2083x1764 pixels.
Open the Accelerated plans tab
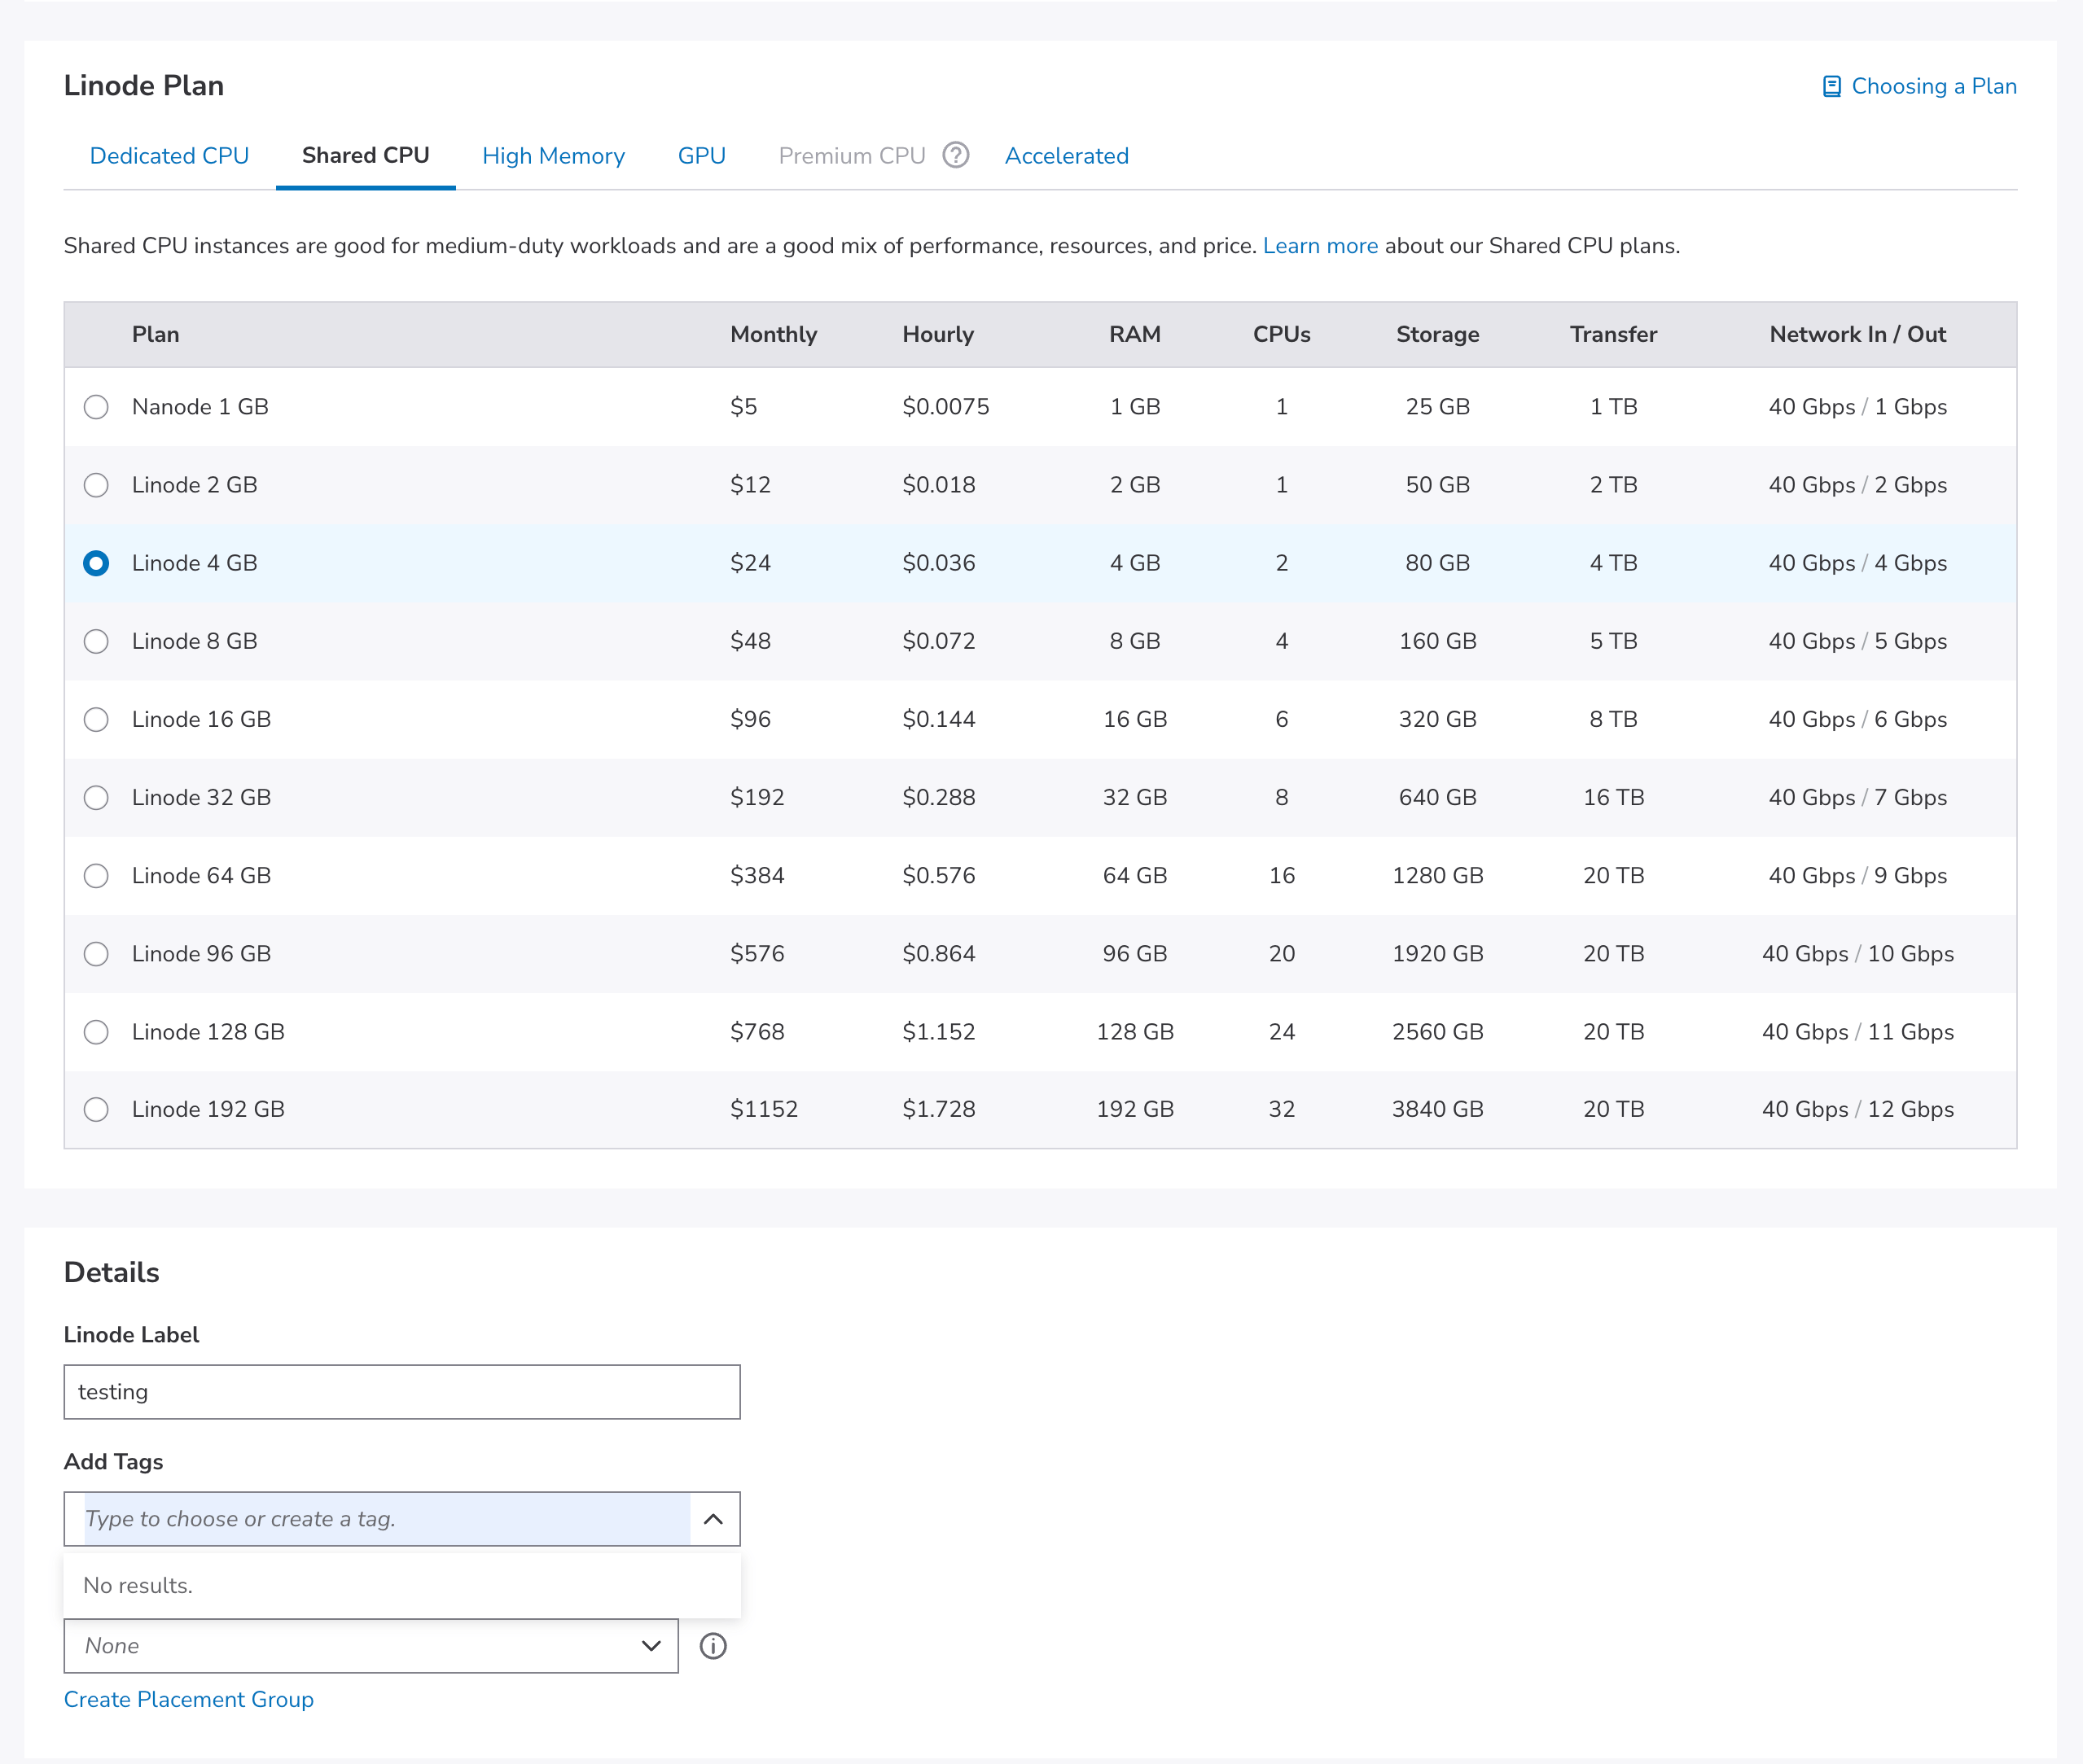[x=1067, y=155]
